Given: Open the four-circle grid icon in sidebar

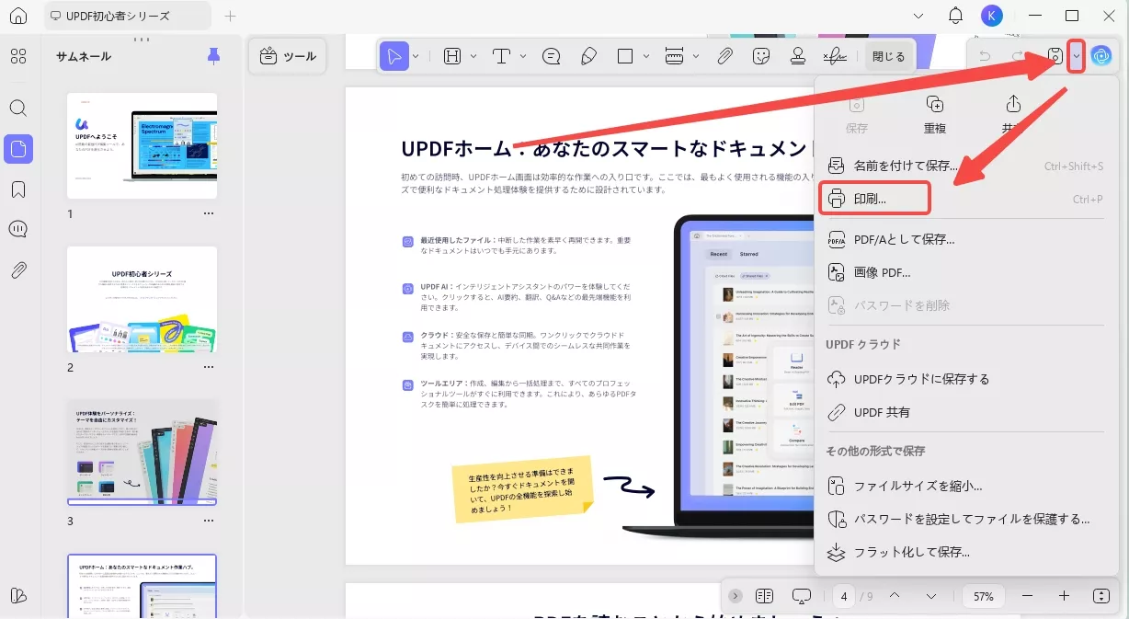Looking at the screenshot, I should [x=18, y=56].
